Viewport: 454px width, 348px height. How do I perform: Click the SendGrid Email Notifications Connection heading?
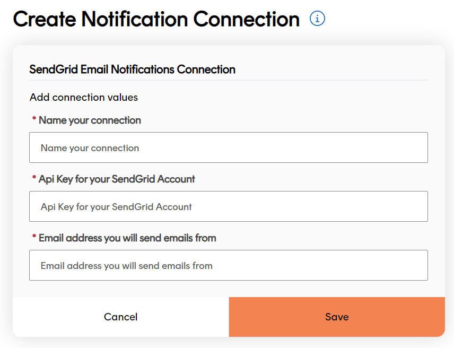(x=132, y=69)
